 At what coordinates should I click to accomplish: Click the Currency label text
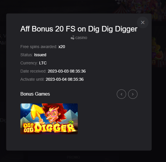29,63
